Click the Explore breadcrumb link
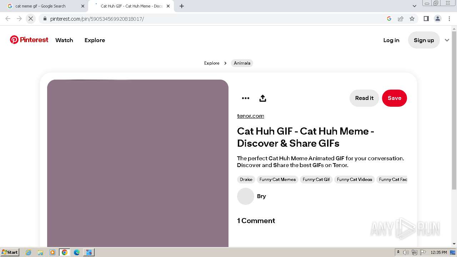This screenshot has height=257, width=457. point(212,63)
